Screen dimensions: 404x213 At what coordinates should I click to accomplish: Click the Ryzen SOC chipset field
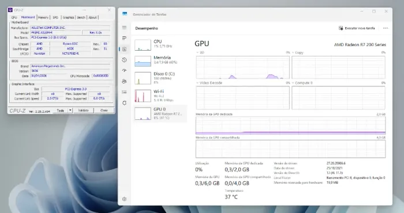tap(70, 44)
